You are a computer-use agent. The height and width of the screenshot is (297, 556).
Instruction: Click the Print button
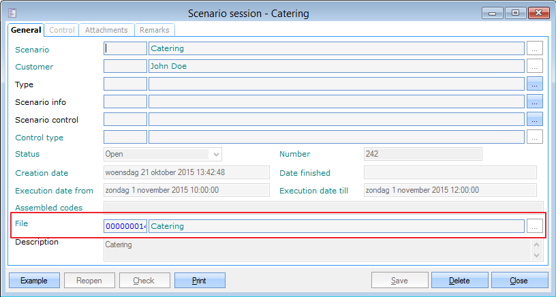pos(200,280)
